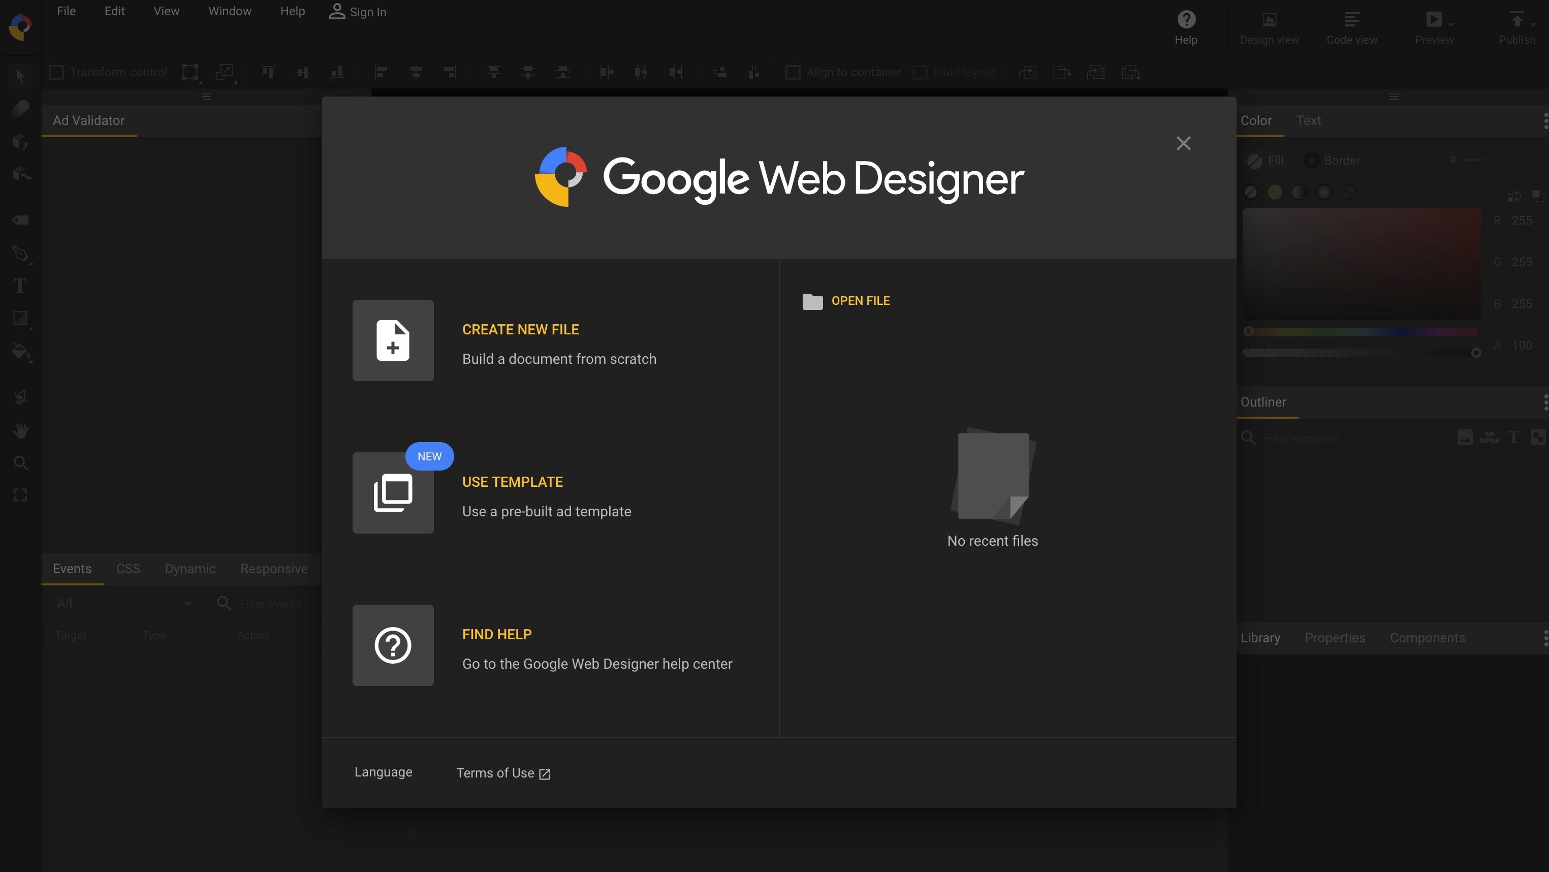This screenshot has width=1549, height=872.
Task: Click the align horizontal centers icon
Action: tap(416, 72)
